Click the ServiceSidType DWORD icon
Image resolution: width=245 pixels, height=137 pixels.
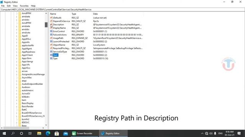pos(51,52)
